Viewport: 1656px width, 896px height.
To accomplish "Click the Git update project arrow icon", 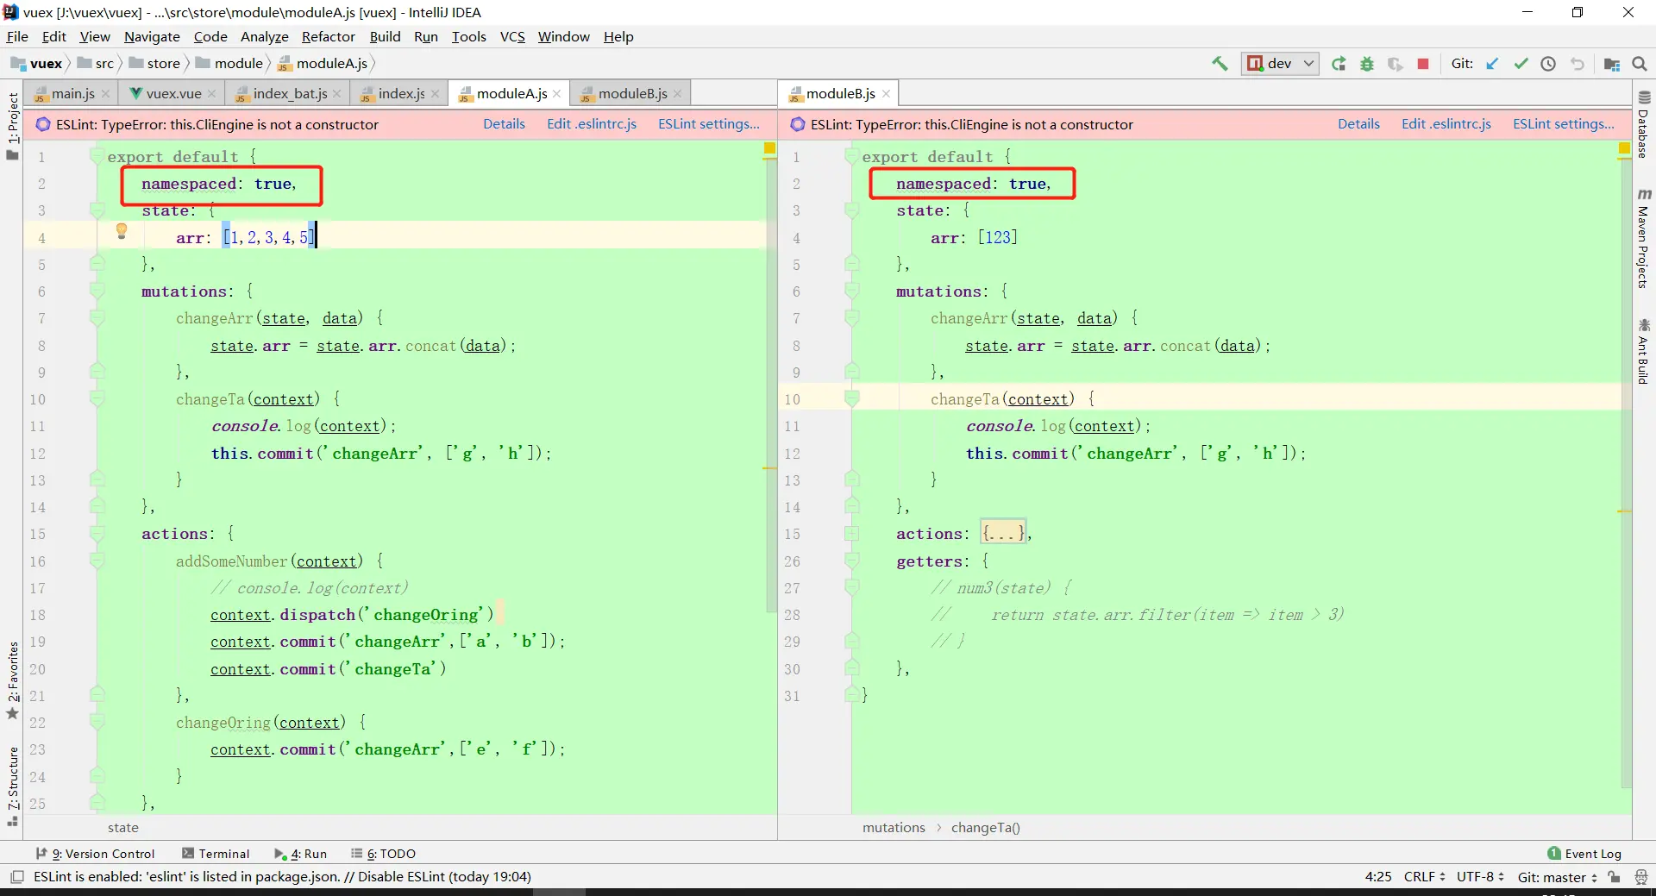I will coord(1493,64).
